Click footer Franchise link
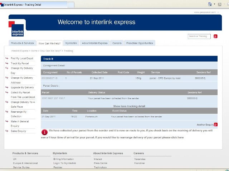The image size is (229, 171). (x=139, y=163)
